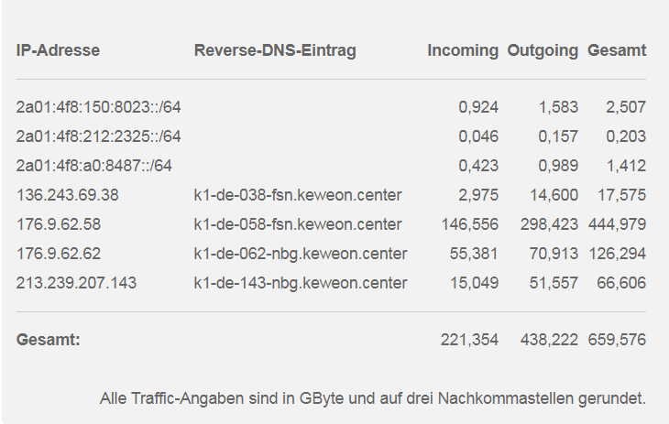Select IP address 136.243.69.38
Image resolution: width=669 pixels, height=424 pixels.
pos(68,195)
